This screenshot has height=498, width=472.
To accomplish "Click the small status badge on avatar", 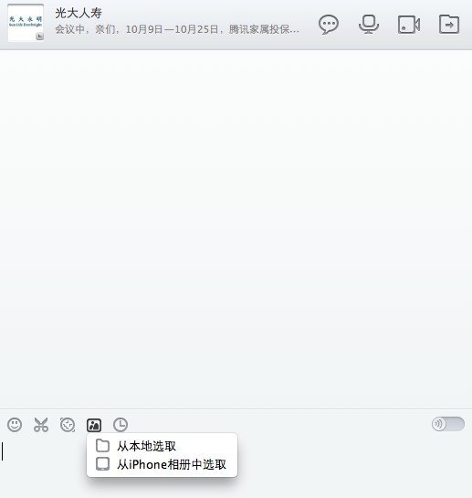I will pos(39,37).
